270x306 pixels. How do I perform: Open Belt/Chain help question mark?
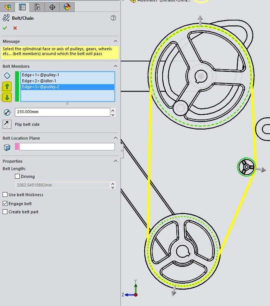(x=113, y=18)
